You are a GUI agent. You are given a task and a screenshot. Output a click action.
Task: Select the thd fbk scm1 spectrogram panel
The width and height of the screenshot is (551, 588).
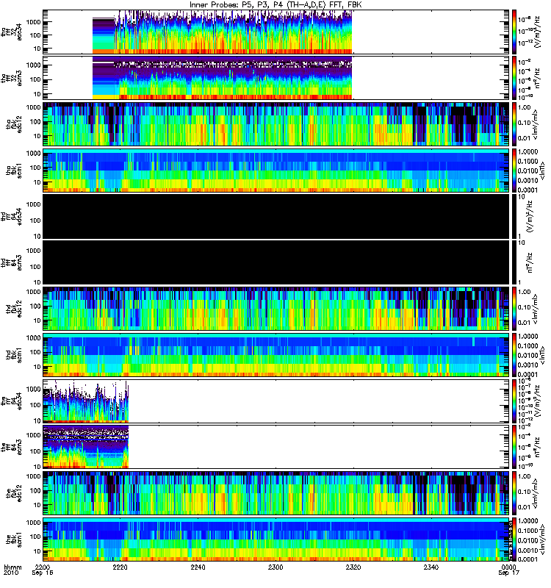pyautogui.click(x=276, y=355)
